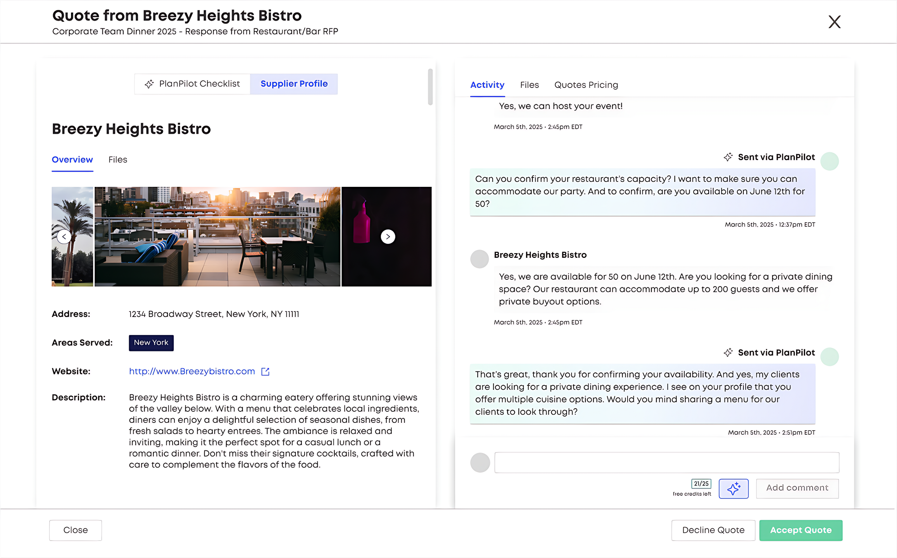
Task: Click the supplier profile scrollbar
Action: tap(430, 87)
